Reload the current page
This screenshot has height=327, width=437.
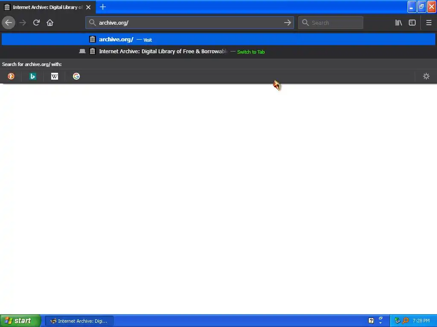click(36, 23)
